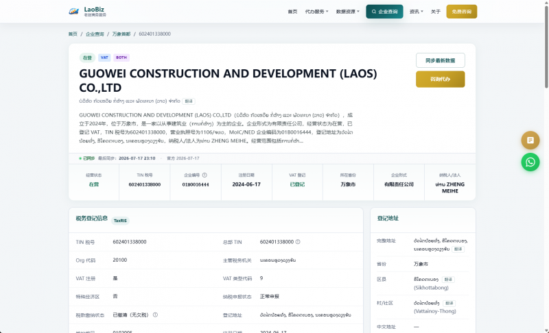Viewport: 549px width, 333px height.
Task: Click the (Vattainoy-Thong) village text
Action: [435, 311]
